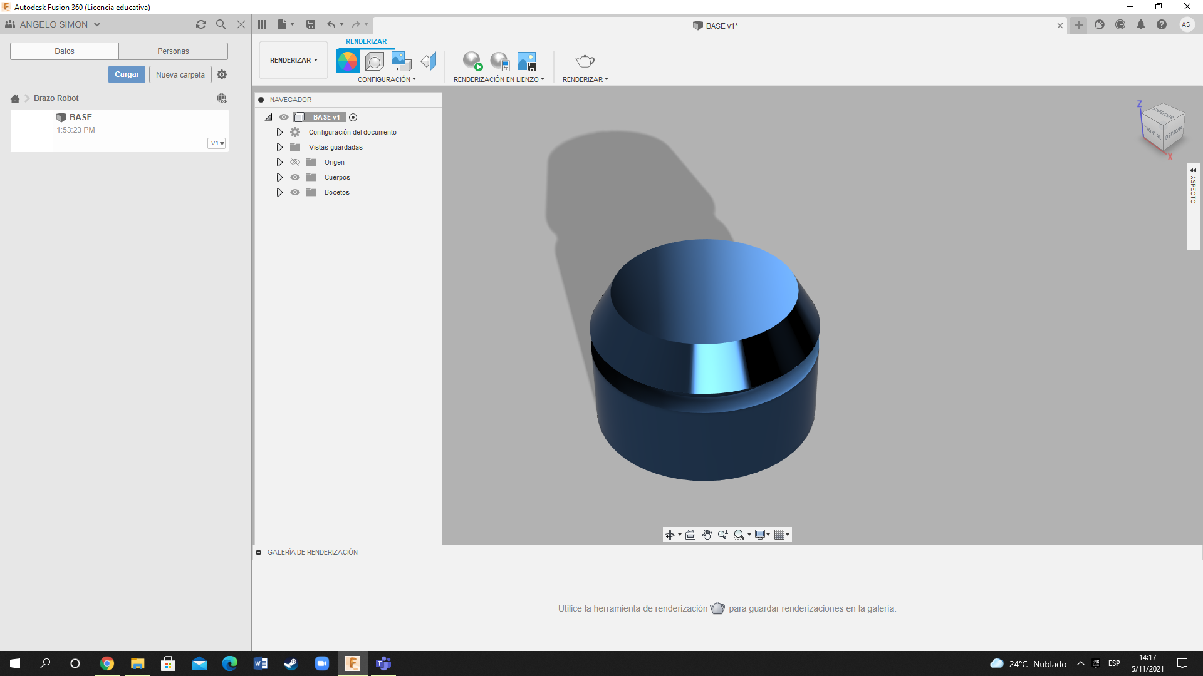
Task: Collapse the Navegador panel
Action: pyautogui.click(x=261, y=100)
